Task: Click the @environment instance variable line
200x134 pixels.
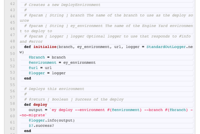Action: point(62,62)
